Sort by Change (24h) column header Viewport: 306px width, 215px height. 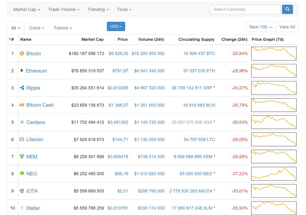click(x=234, y=39)
